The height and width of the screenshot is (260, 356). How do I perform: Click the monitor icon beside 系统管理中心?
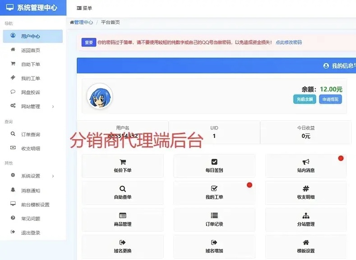tap(10, 7)
